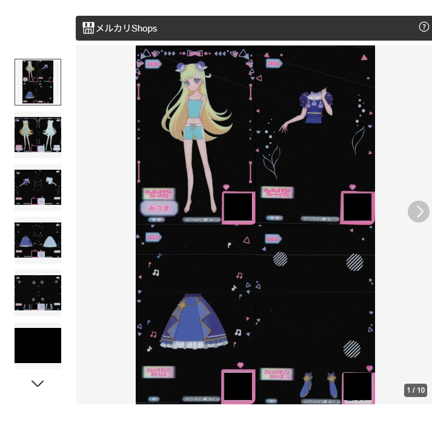Open the help question mark icon
The width and height of the screenshot is (432, 434).
[424, 27]
